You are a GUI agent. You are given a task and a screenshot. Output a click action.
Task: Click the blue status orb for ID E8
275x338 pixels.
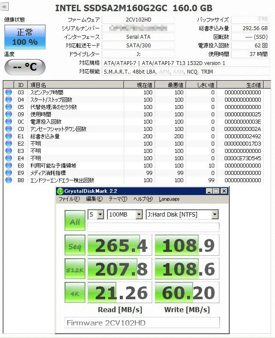point(9,165)
